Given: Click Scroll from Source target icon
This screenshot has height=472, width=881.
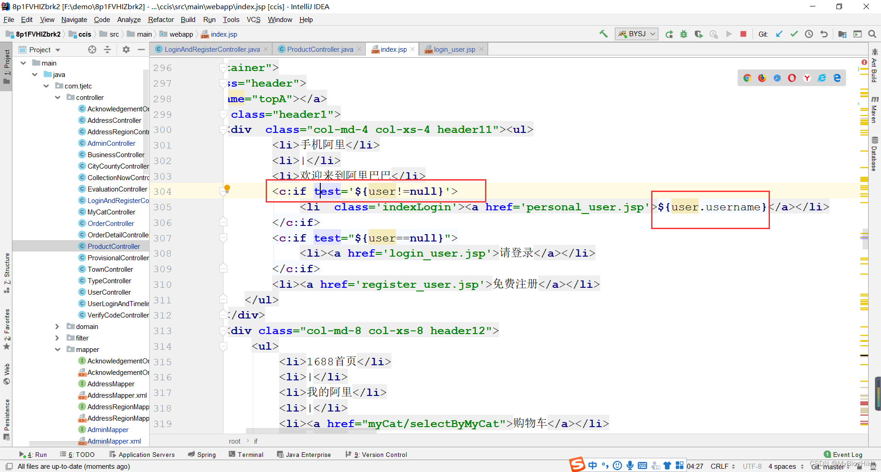Looking at the screenshot, I should [x=92, y=49].
